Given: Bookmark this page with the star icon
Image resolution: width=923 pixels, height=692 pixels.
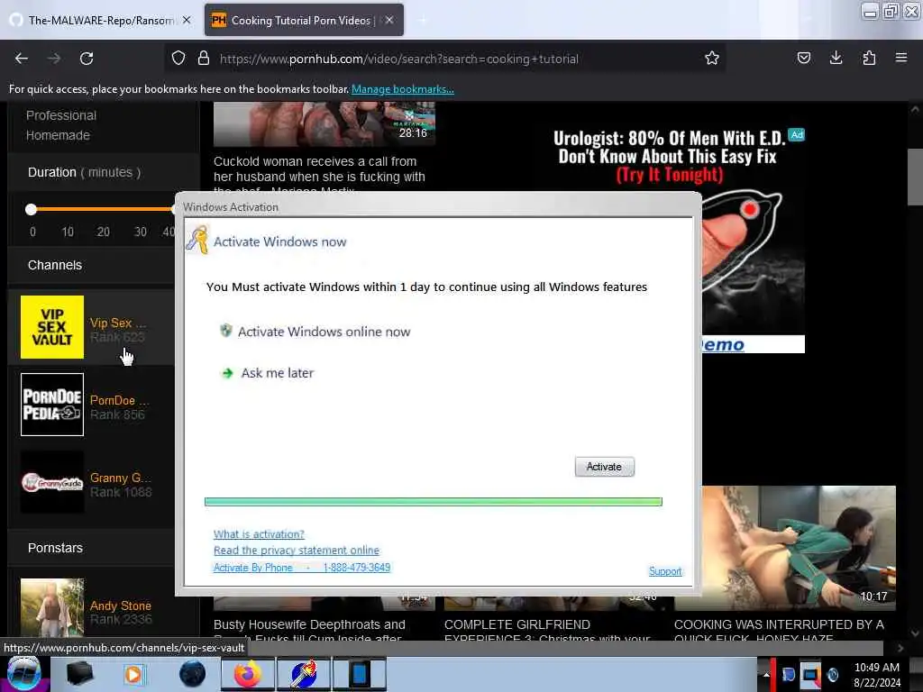Looking at the screenshot, I should click(x=712, y=59).
